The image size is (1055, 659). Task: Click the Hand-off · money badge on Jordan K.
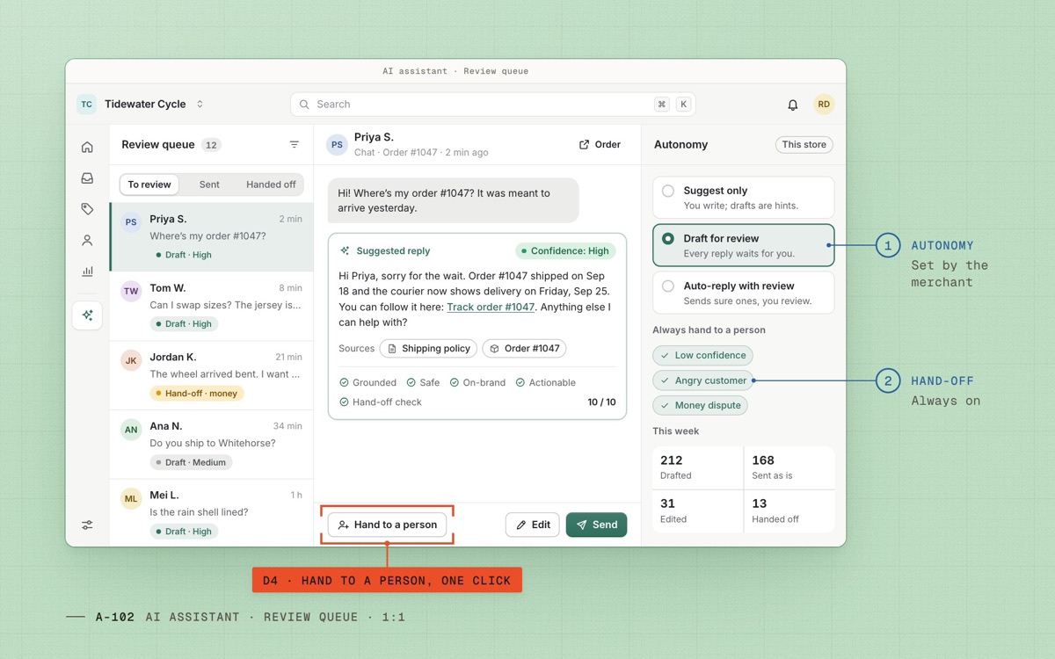(x=196, y=393)
